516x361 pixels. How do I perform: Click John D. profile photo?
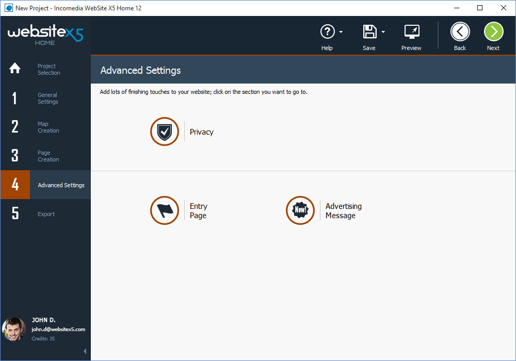14,329
